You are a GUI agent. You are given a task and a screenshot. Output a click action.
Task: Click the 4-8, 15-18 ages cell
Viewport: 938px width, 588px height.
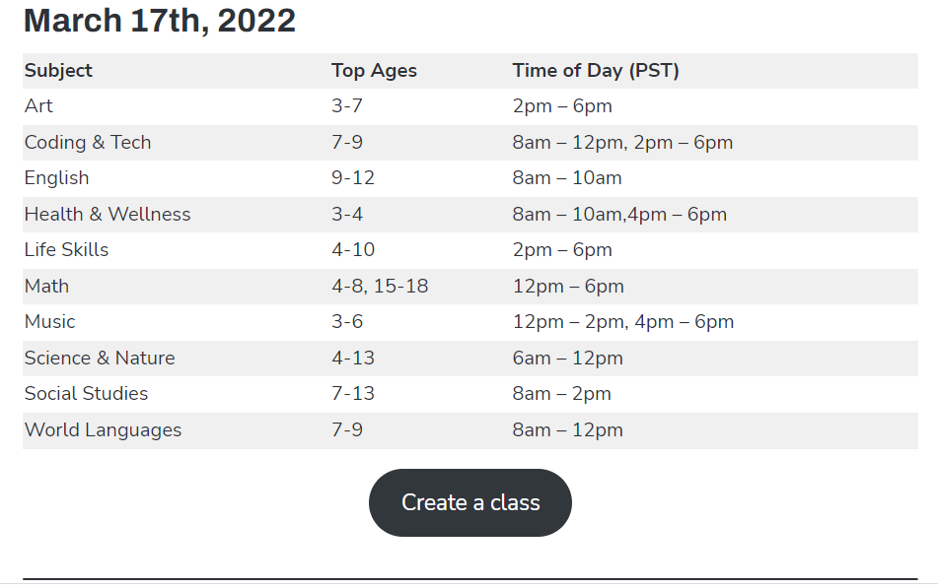point(380,287)
